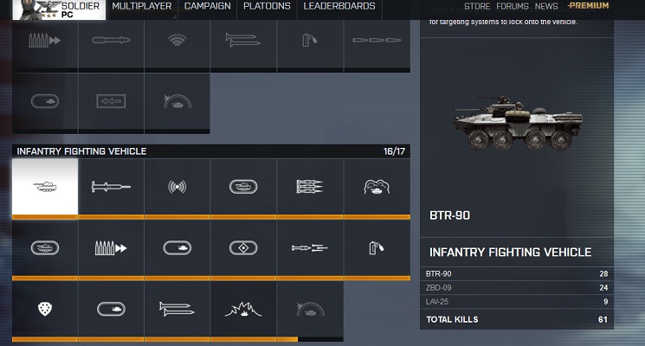645x346 pixels.
Task: Click the partially filled progress bar under the dimmed dome icon
Action: tap(310, 339)
